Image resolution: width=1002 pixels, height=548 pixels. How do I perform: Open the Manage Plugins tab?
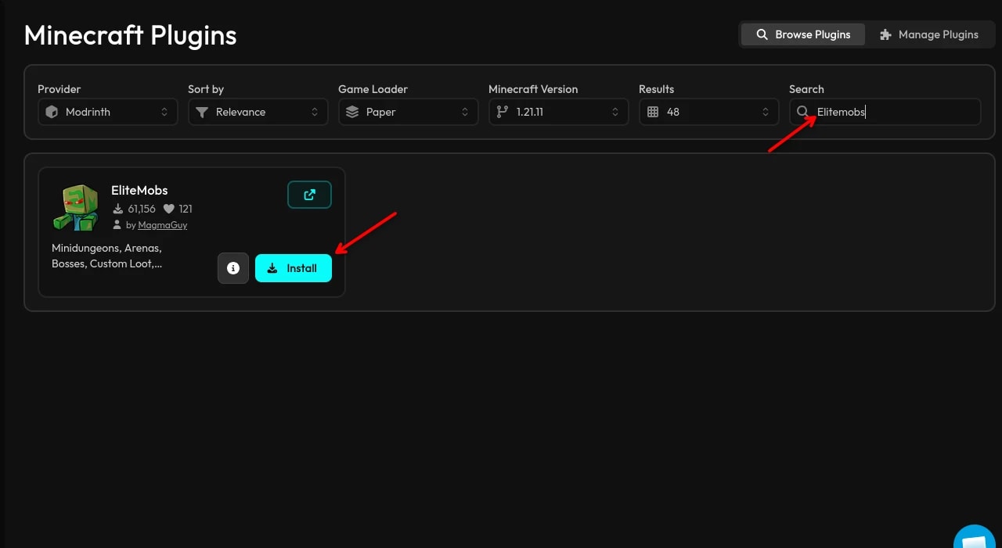[928, 34]
